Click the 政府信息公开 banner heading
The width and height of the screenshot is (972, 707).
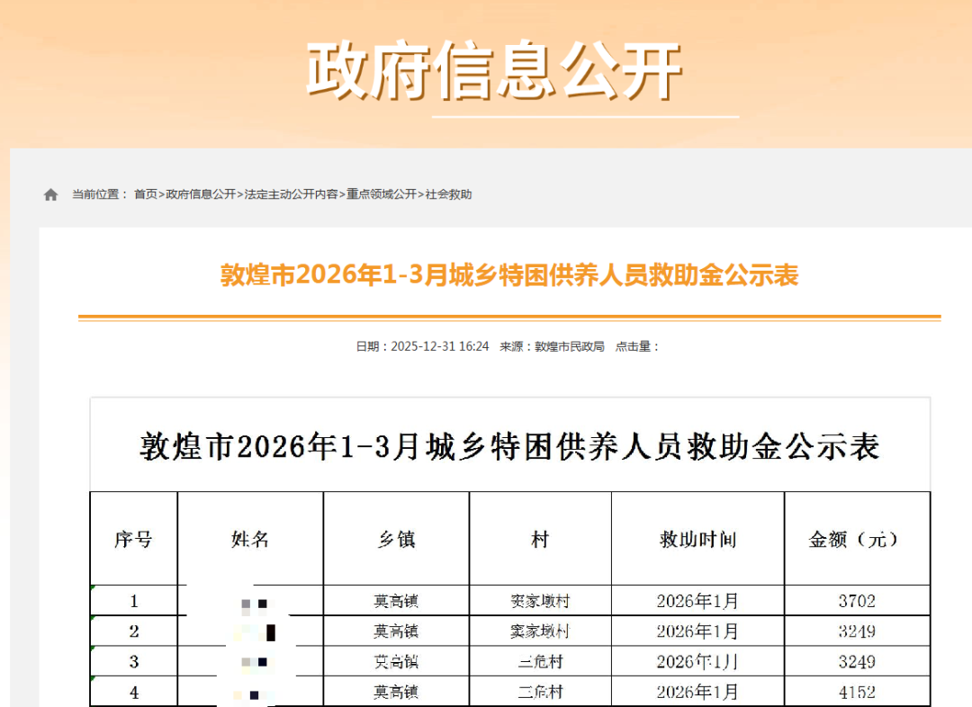tap(494, 70)
